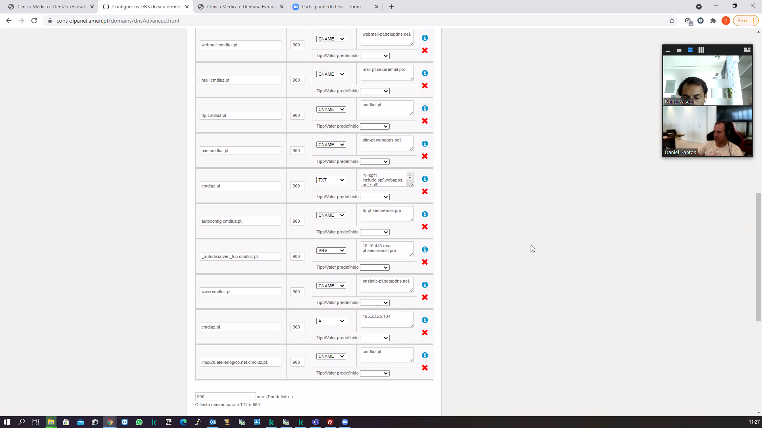This screenshot has height=428, width=762.
Task: Open the type dropdown for mail.cmdluz.pt
Action: 331,74
